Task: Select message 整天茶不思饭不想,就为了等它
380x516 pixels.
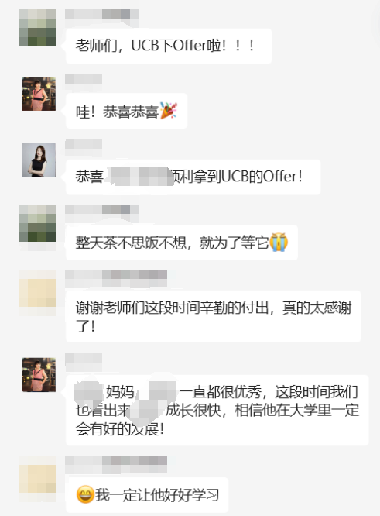Action: pos(182,243)
